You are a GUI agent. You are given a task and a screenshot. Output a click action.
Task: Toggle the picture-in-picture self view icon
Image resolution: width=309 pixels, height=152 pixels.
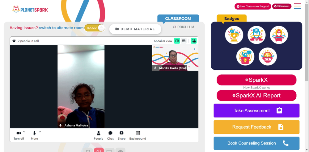click(194, 41)
